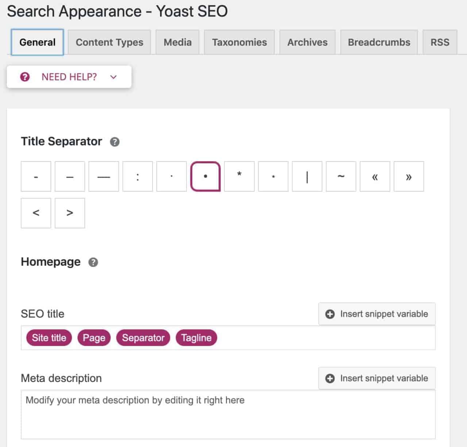
Task: Open the Archives tab
Action: [x=307, y=42]
